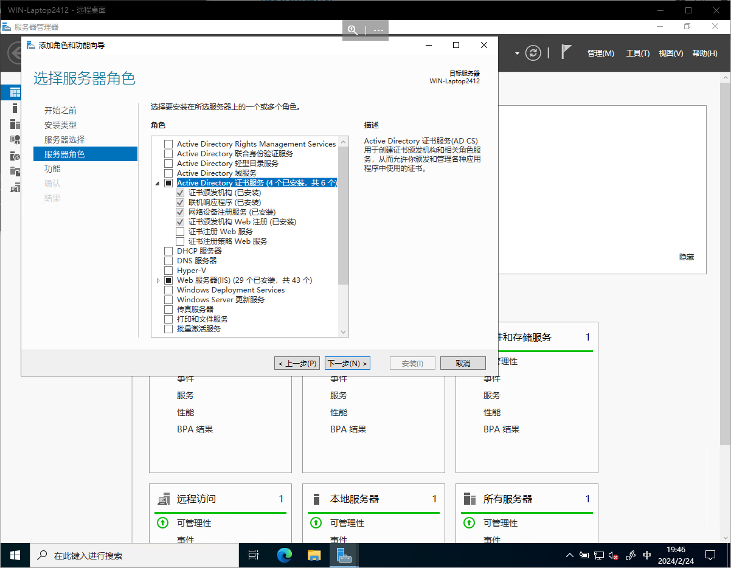Image resolution: width=731 pixels, height=568 pixels.
Task: Go to the 安装类型 wizard step
Action: [x=61, y=125]
